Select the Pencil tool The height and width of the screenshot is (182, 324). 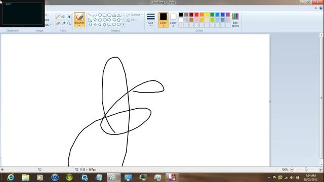point(58,17)
